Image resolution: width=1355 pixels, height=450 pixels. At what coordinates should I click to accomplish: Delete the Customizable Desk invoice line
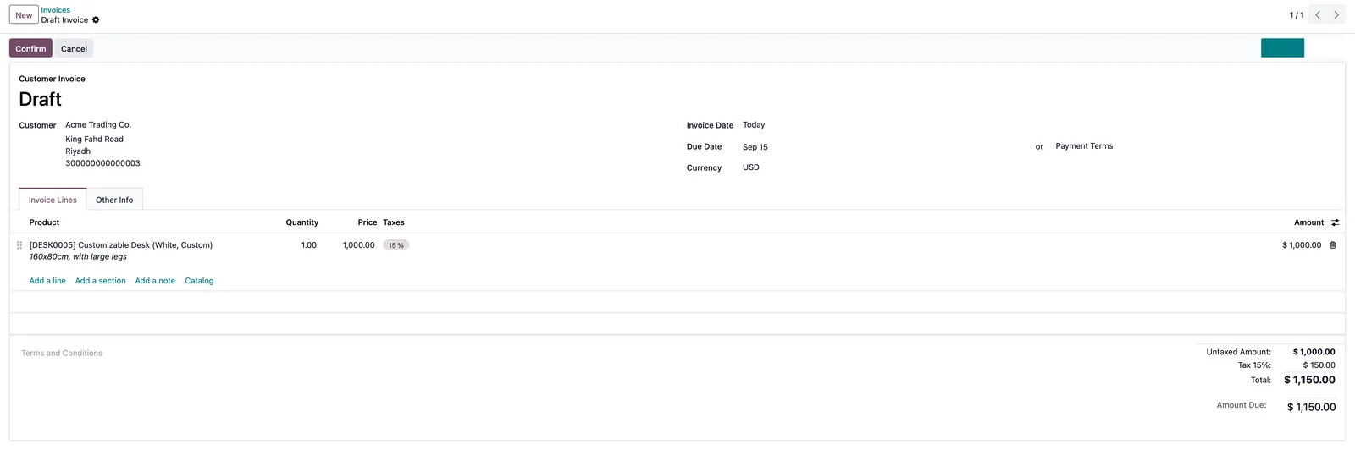1332,245
